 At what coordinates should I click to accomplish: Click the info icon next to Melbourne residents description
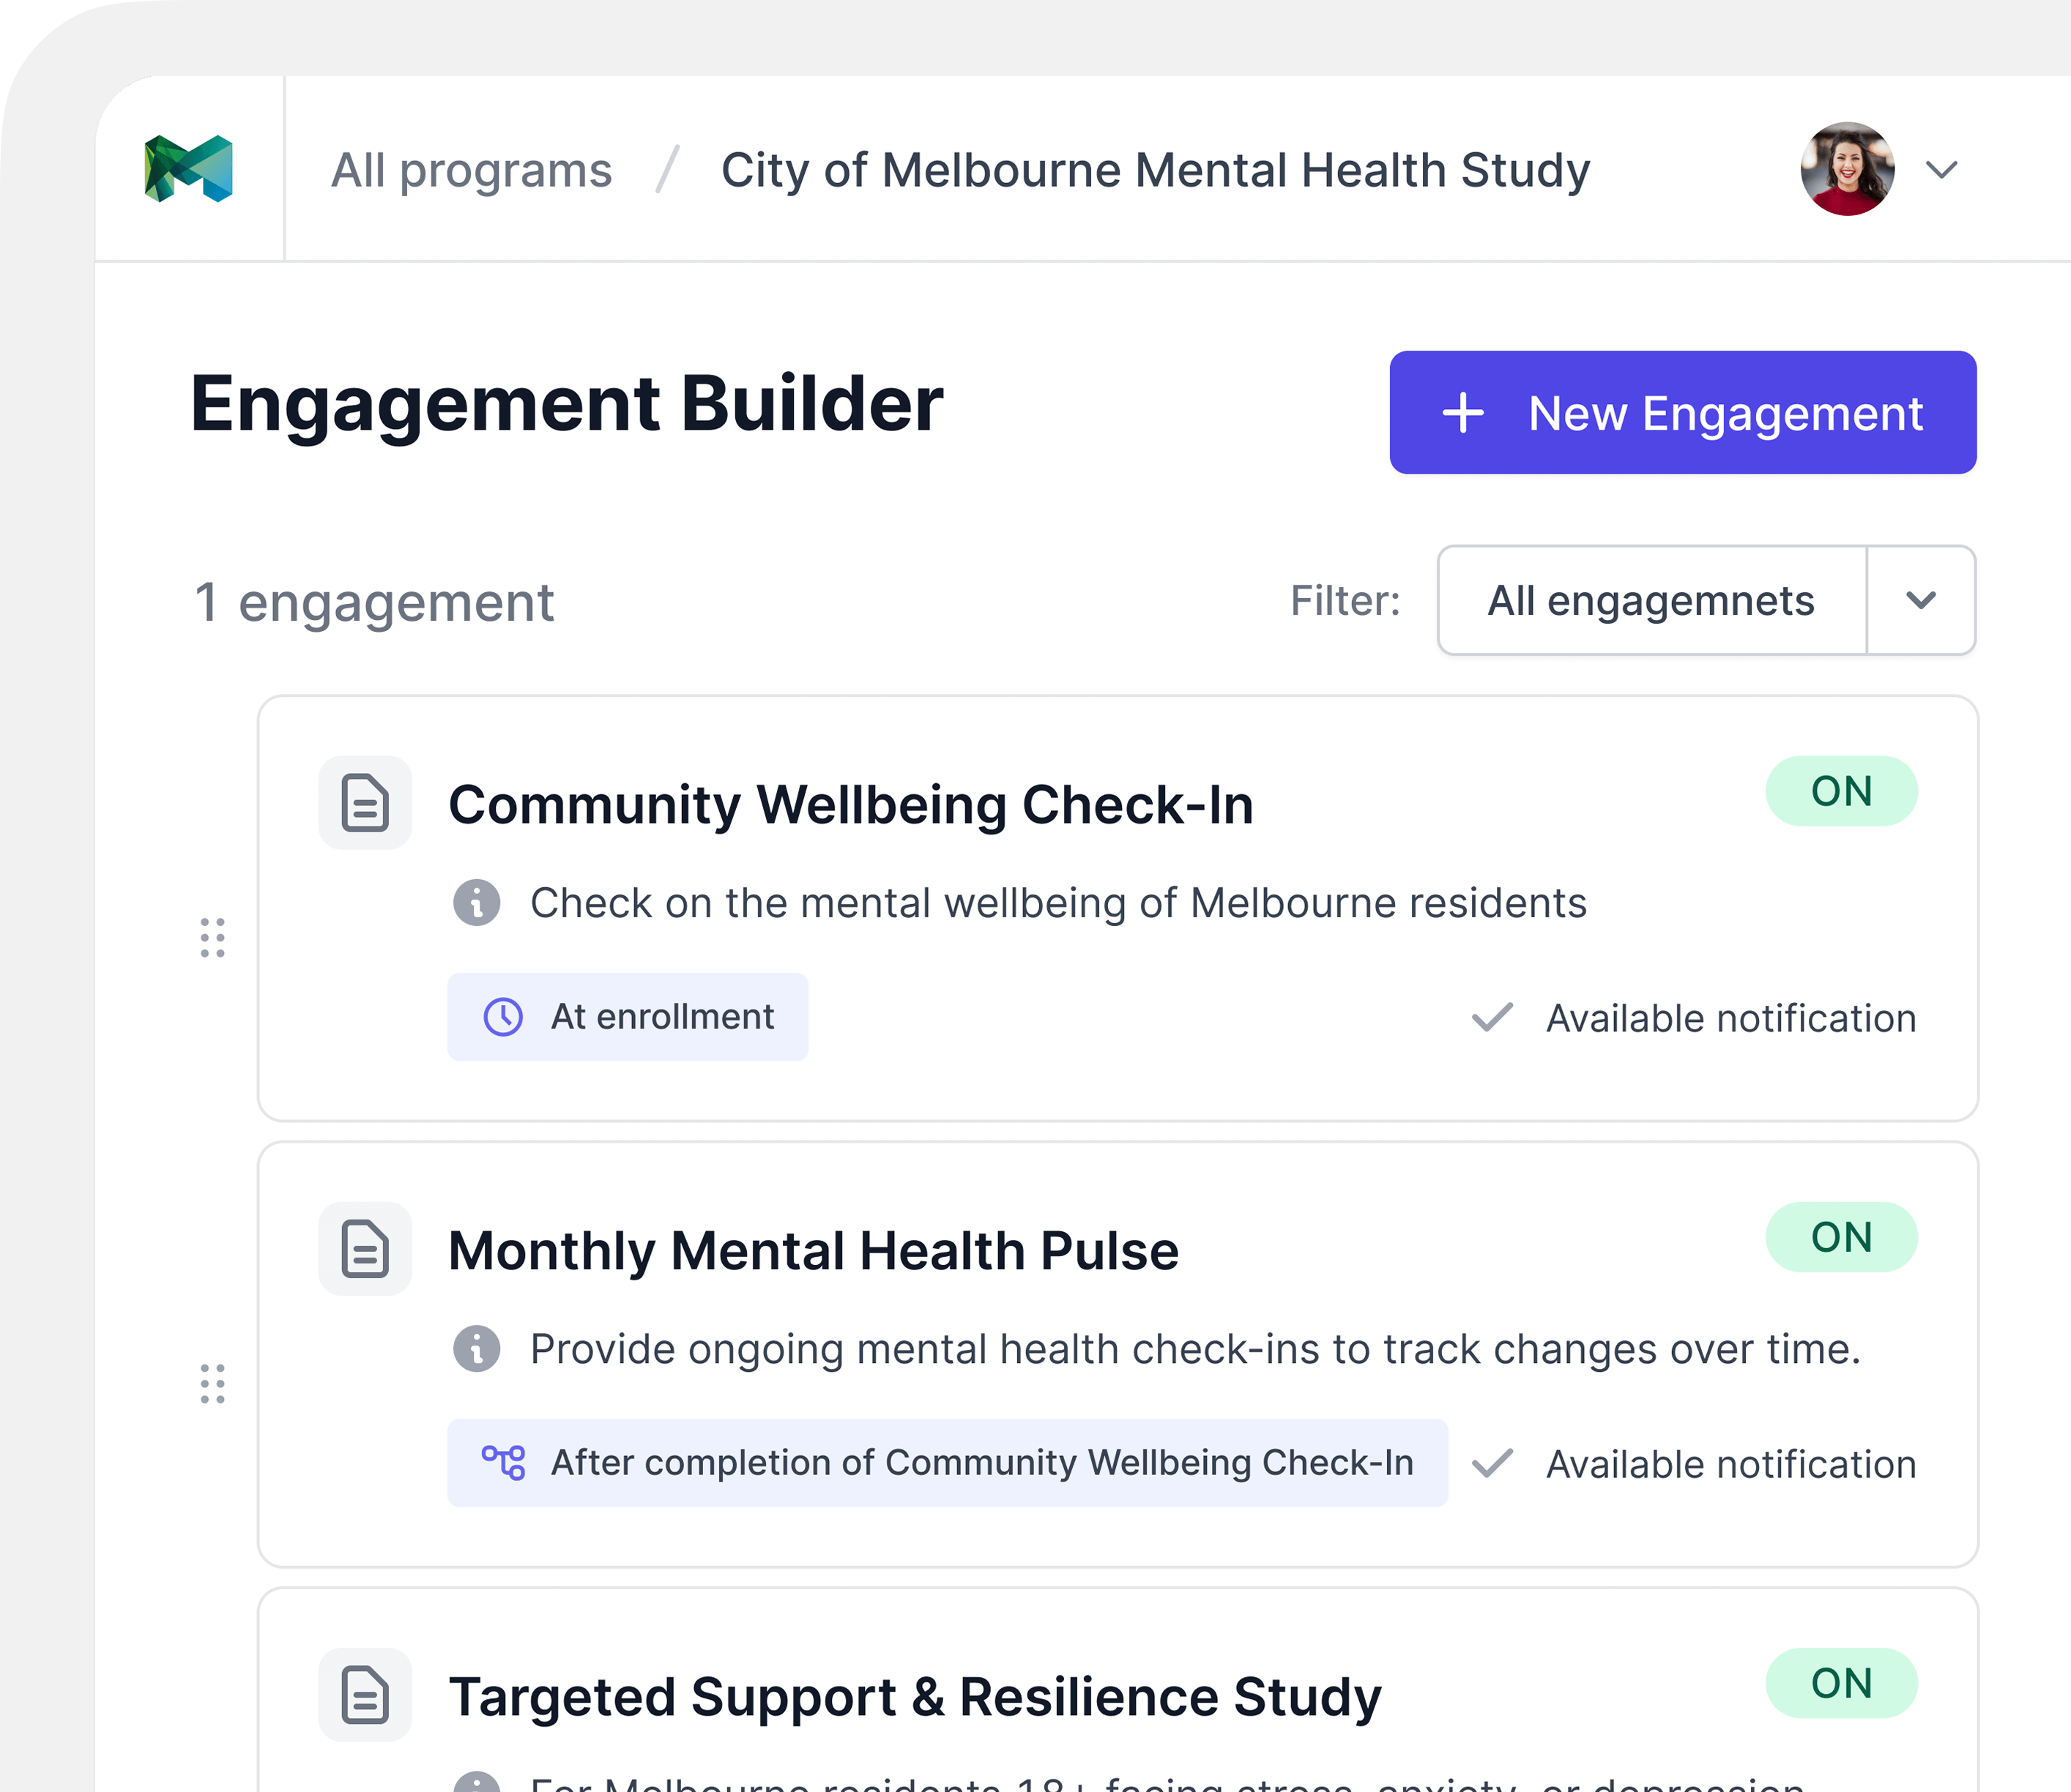[x=478, y=902]
